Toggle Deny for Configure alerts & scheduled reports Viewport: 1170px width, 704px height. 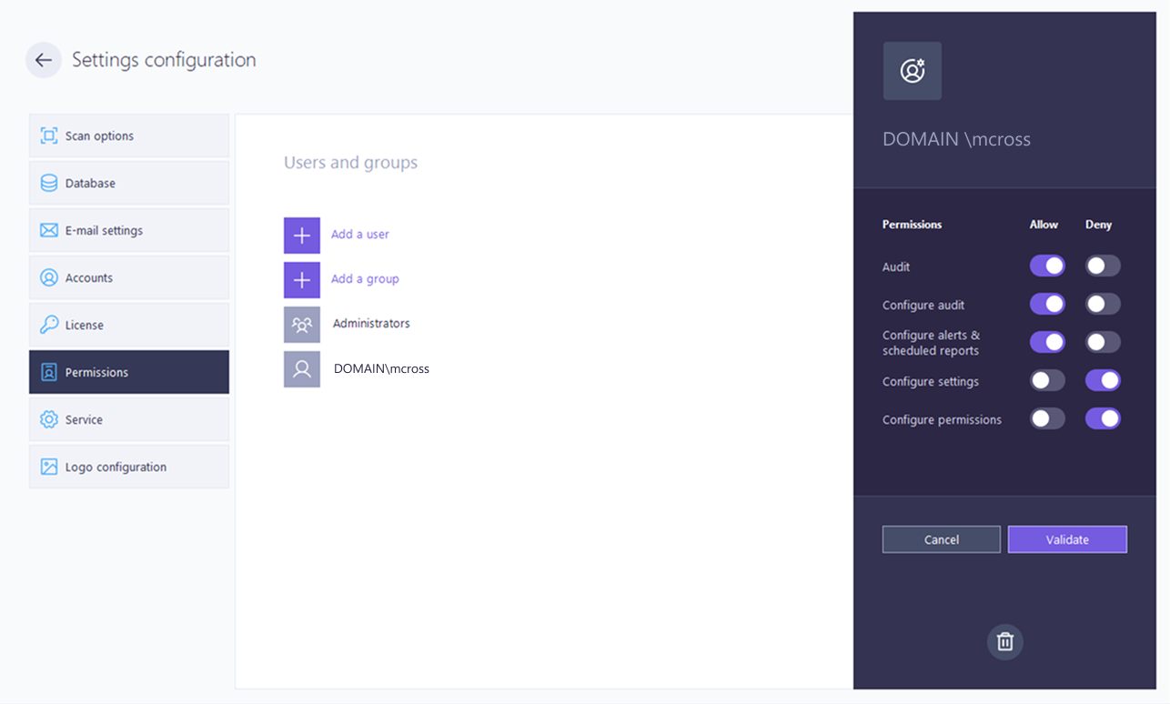click(1103, 342)
